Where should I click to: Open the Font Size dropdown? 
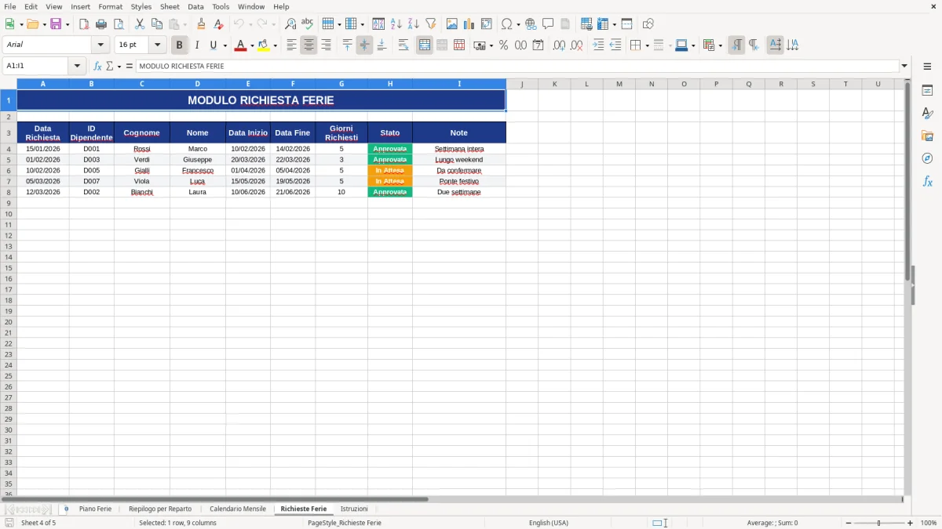(x=157, y=45)
